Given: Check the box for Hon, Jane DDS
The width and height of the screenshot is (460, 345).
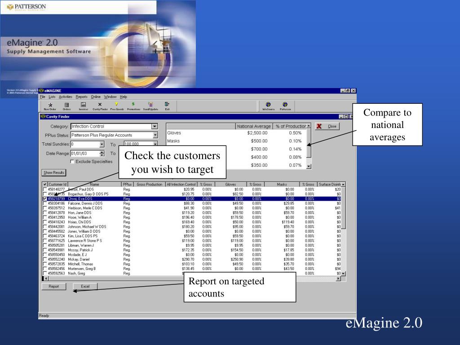Looking at the screenshot, I should point(45,212).
